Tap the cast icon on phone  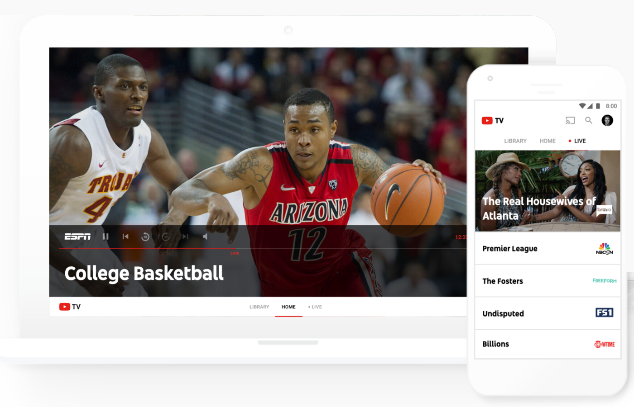click(570, 120)
